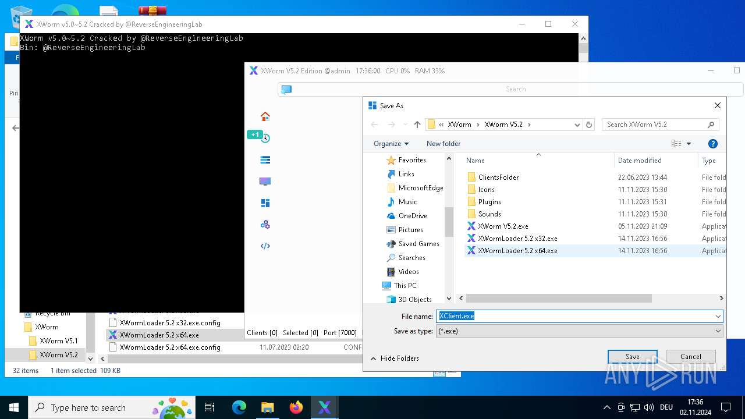Open File Explorer from taskbar
Screen dimensions: 745x419
268,407
